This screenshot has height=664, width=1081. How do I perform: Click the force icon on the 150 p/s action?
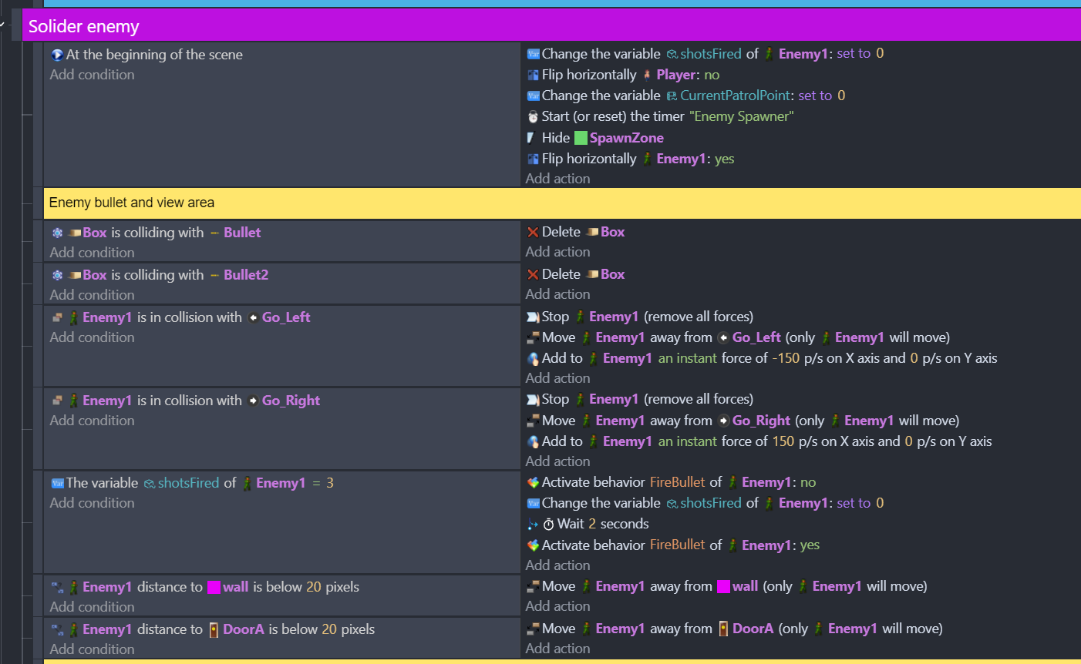coord(533,441)
